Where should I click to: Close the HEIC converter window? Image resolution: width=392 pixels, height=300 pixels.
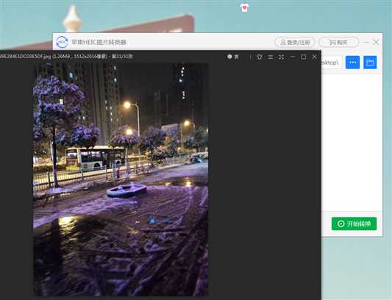coord(376,42)
